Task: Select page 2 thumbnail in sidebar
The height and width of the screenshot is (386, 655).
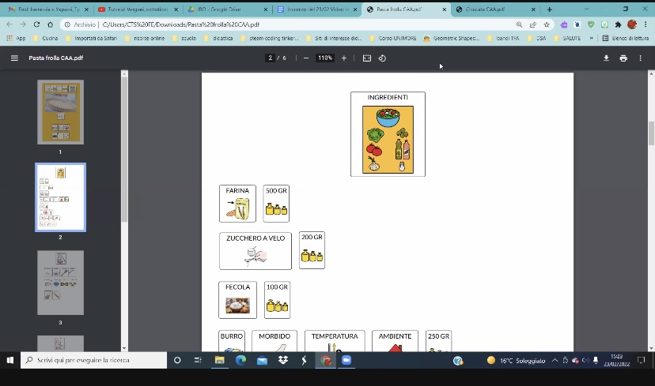Action: [x=61, y=197]
